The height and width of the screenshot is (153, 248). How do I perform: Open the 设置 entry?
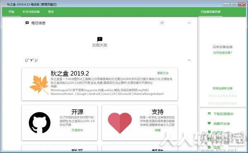pos(217,147)
